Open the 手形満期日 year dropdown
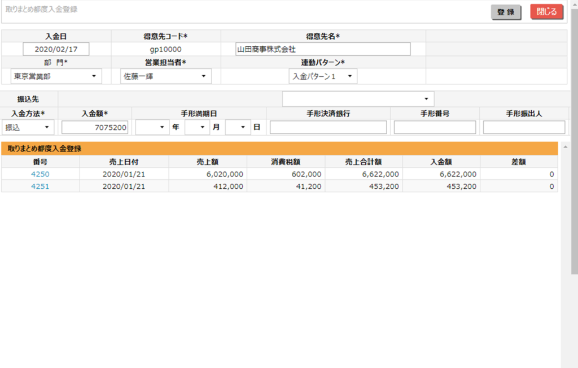Screen dimensions: 578x368 point(152,127)
